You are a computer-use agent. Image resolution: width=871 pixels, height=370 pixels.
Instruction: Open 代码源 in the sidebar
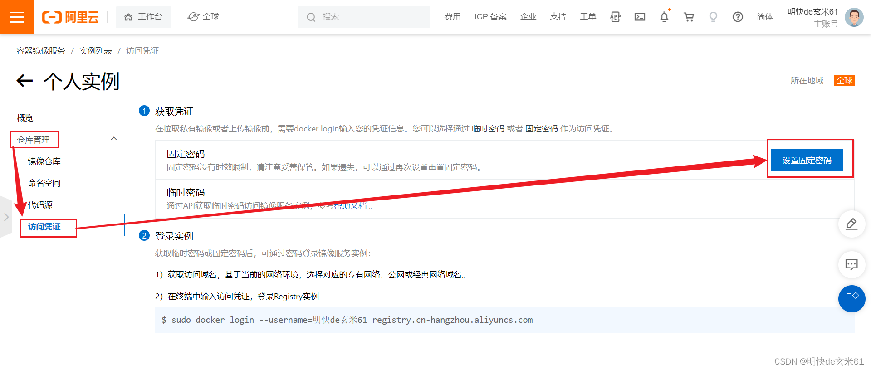tap(40, 205)
